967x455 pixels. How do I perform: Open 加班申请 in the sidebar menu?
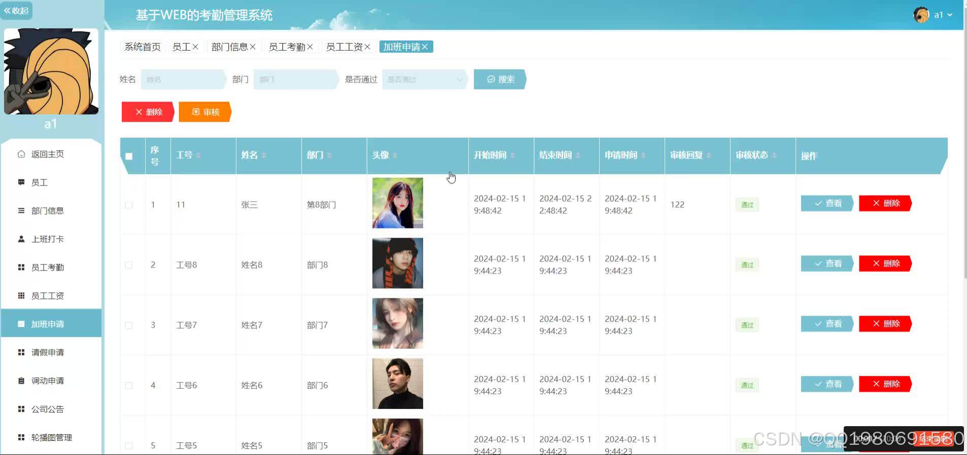pyautogui.click(x=51, y=324)
